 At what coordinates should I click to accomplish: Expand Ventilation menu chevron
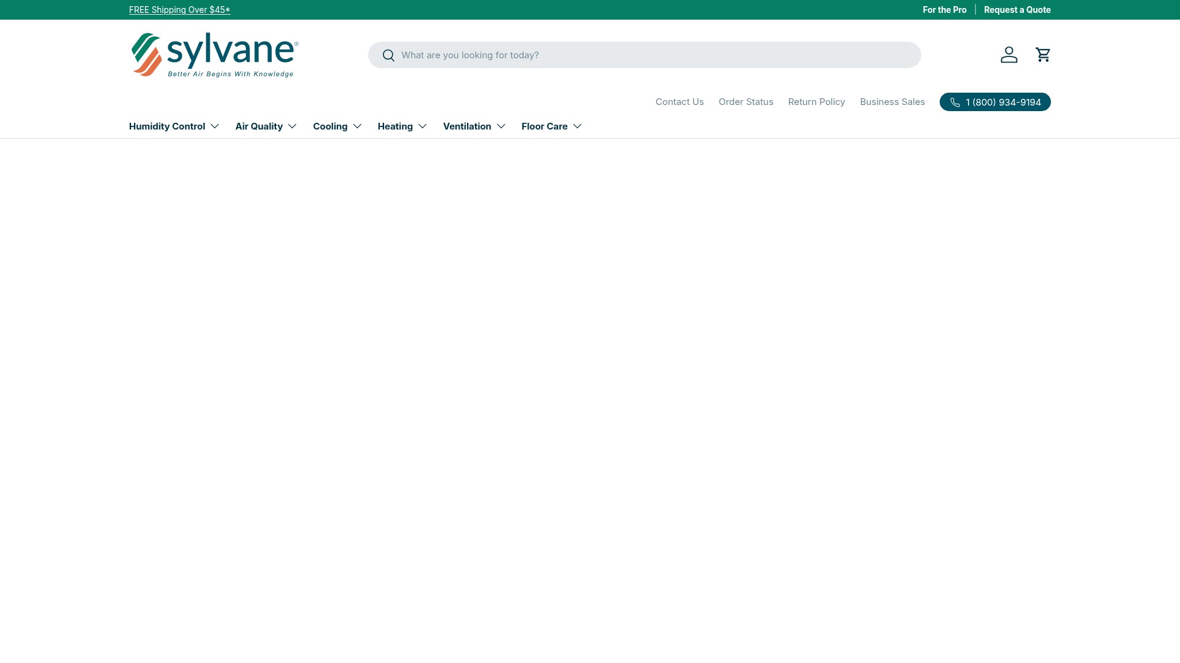(x=501, y=126)
